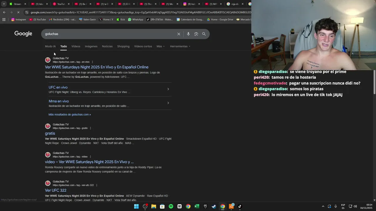Open the Instagram bookmark
The image size is (376, 211).
tap(19, 20)
